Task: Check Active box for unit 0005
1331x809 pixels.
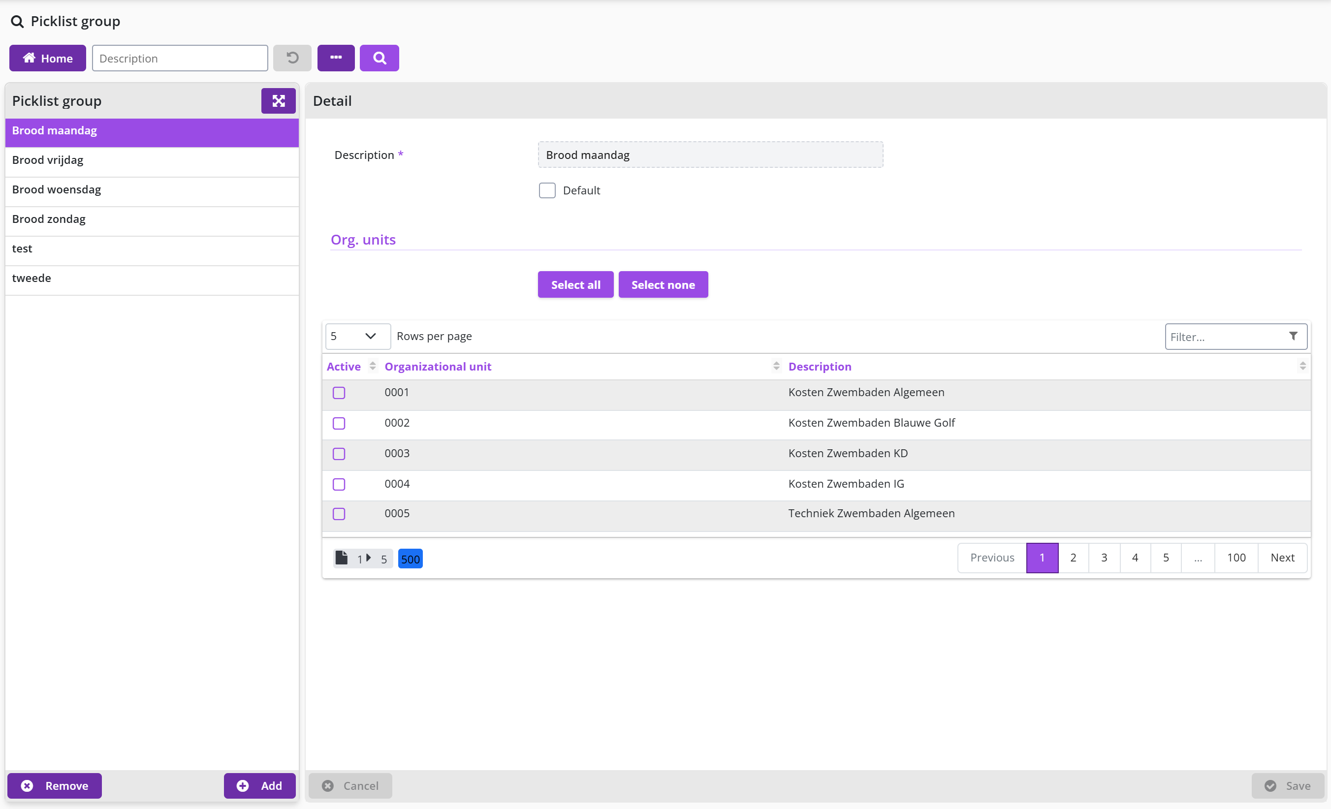Action: tap(339, 514)
